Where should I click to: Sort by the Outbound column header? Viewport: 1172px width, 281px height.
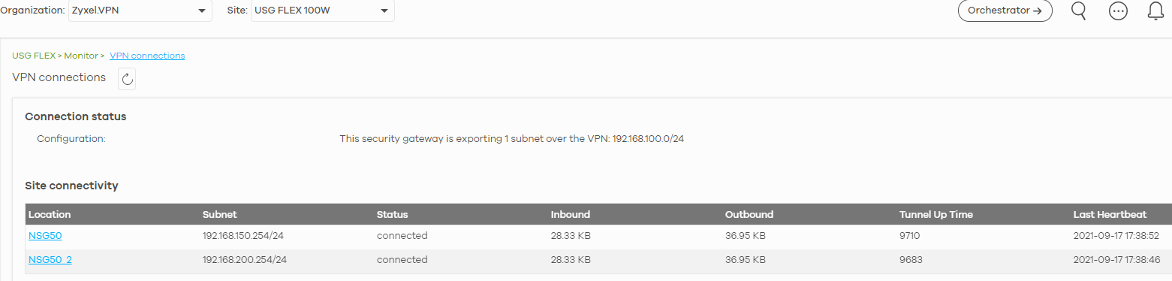pyautogui.click(x=749, y=214)
